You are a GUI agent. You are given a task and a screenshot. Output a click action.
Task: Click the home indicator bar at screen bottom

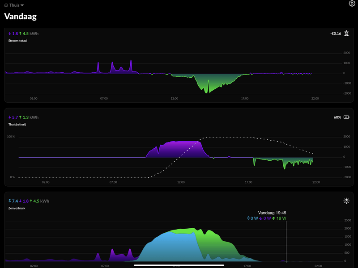[179, 265]
